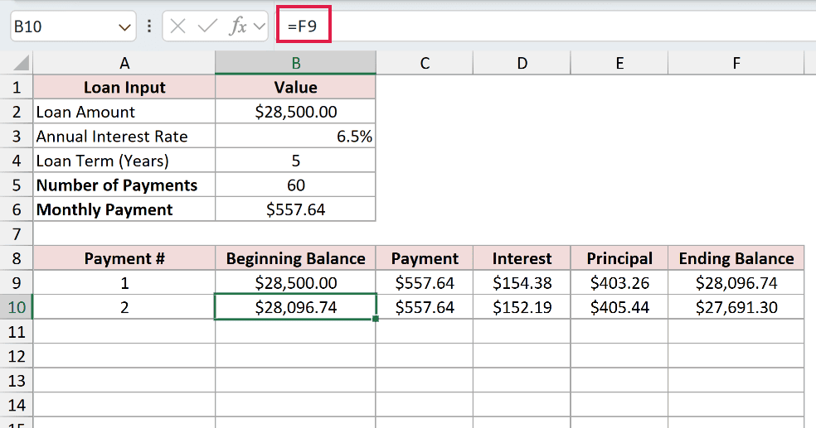Viewport: 816px width, 428px height.
Task: Select cell B4 containing 5
Action: point(295,161)
